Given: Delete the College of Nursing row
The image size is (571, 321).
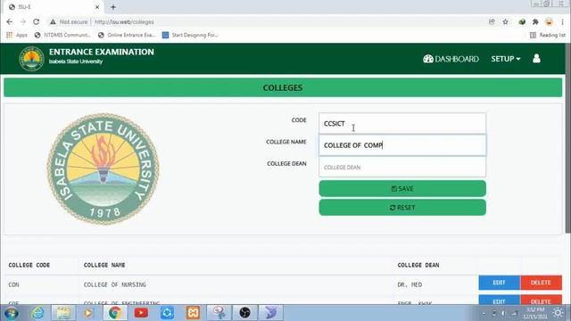Looking at the screenshot, I should click(541, 283).
